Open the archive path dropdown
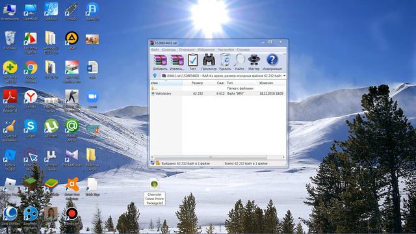Image resolution: width=416 pixels, height=234 pixels. pyautogui.click(x=284, y=76)
